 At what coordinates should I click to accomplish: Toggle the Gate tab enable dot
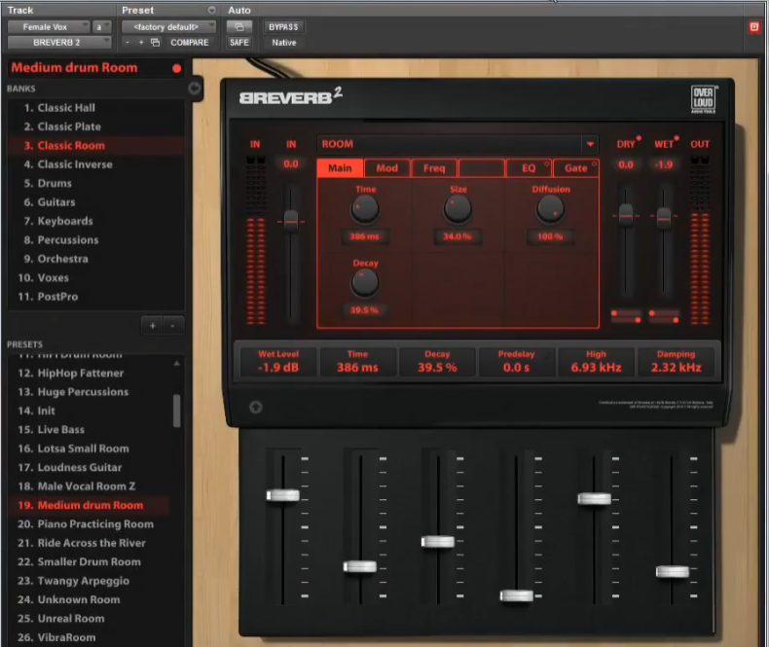tap(594, 163)
